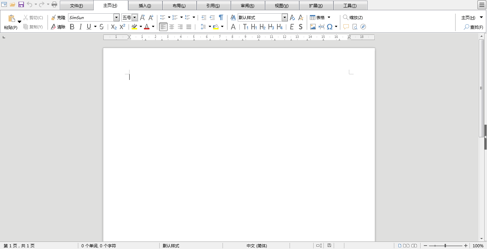Toggle bold formatting
Image resolution: width=487 pixels, height=249 pixels.
coord(72,27)
